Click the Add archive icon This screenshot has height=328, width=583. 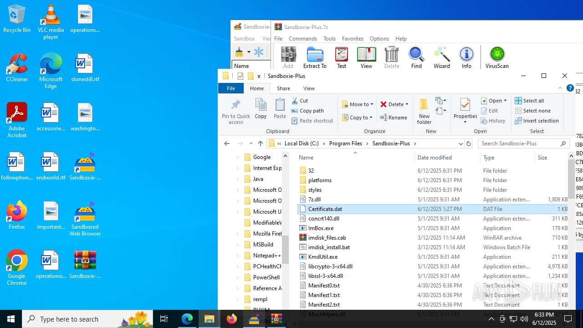288,57
